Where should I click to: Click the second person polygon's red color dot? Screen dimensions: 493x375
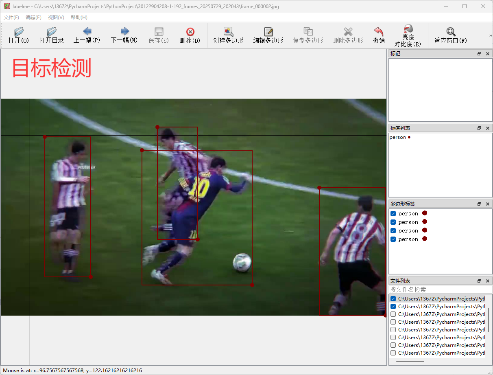[425, 221]
